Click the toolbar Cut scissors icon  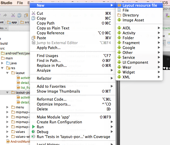tap(13, 15)
